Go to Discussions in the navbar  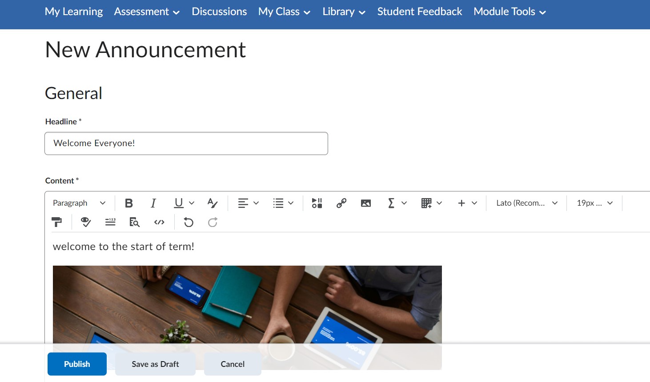[x=219, y=12]
